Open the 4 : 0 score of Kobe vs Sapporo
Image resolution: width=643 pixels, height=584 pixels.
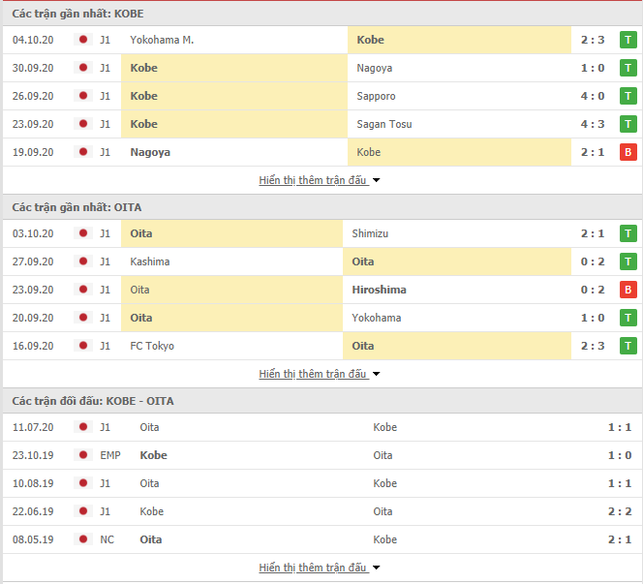coord(593,96)
